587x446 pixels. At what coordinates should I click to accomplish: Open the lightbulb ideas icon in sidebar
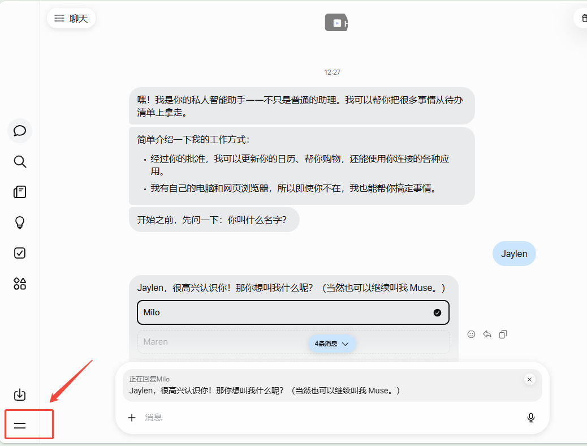[19, 222]
